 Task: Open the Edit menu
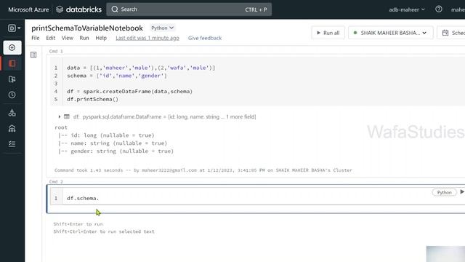[50, 38]
